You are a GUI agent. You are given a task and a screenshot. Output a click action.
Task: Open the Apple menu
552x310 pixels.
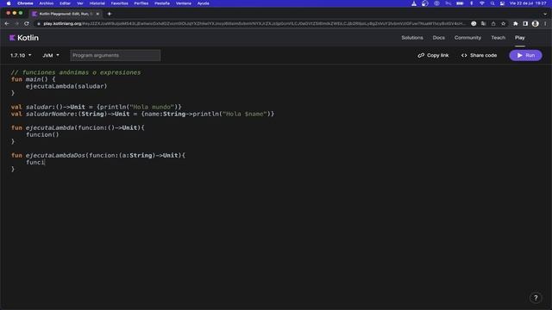[x=9, y=3]
